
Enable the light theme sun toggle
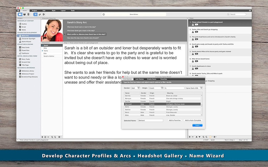(35, 14)
